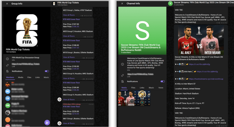234x127 pixels.
Task: Select Music tab in Channel Info
Action: (x=151, y=88)
